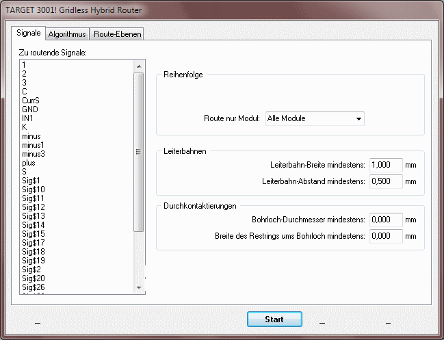This screenshot has width=444, height=340.
Task: Click the Start button
Action: (274, 319)
